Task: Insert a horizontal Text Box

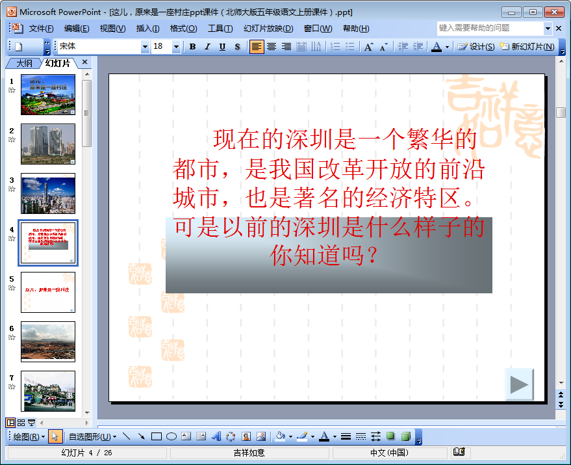Action: [x=186, y=436]
